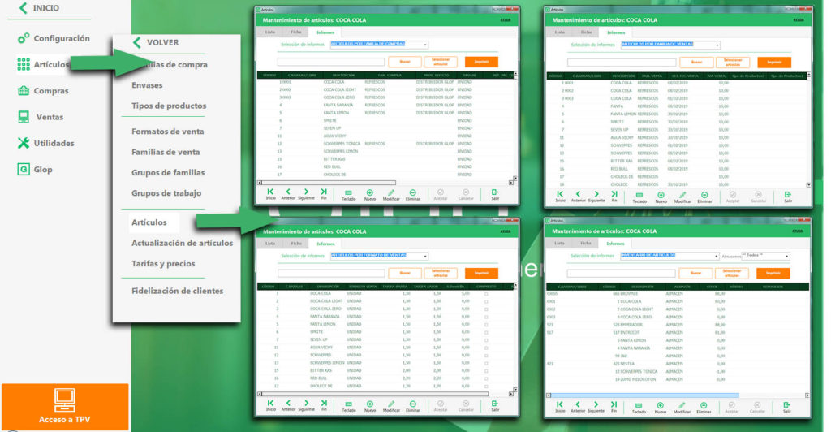This screenshot has width=831, height=432.
Task: Click Salir exit icon, inventario de artículos window
Action: click(x=787, y=407)
